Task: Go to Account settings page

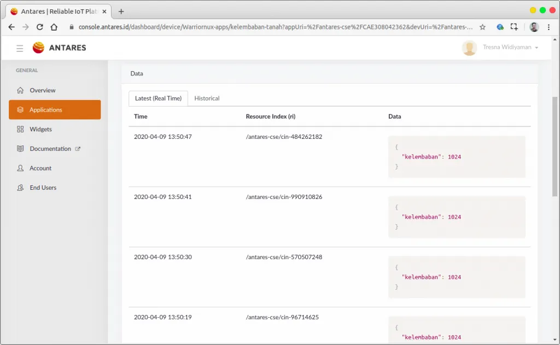Action: pos(40,168)
